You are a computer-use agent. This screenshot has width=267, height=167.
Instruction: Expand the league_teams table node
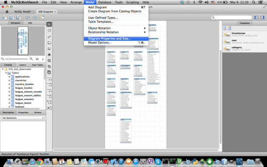point(9,103)
